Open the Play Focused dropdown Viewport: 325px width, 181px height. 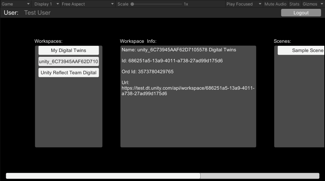coord(244,4)
